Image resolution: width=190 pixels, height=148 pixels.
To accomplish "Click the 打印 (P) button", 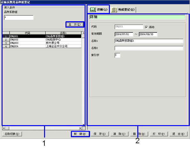I will click(159, 134).
